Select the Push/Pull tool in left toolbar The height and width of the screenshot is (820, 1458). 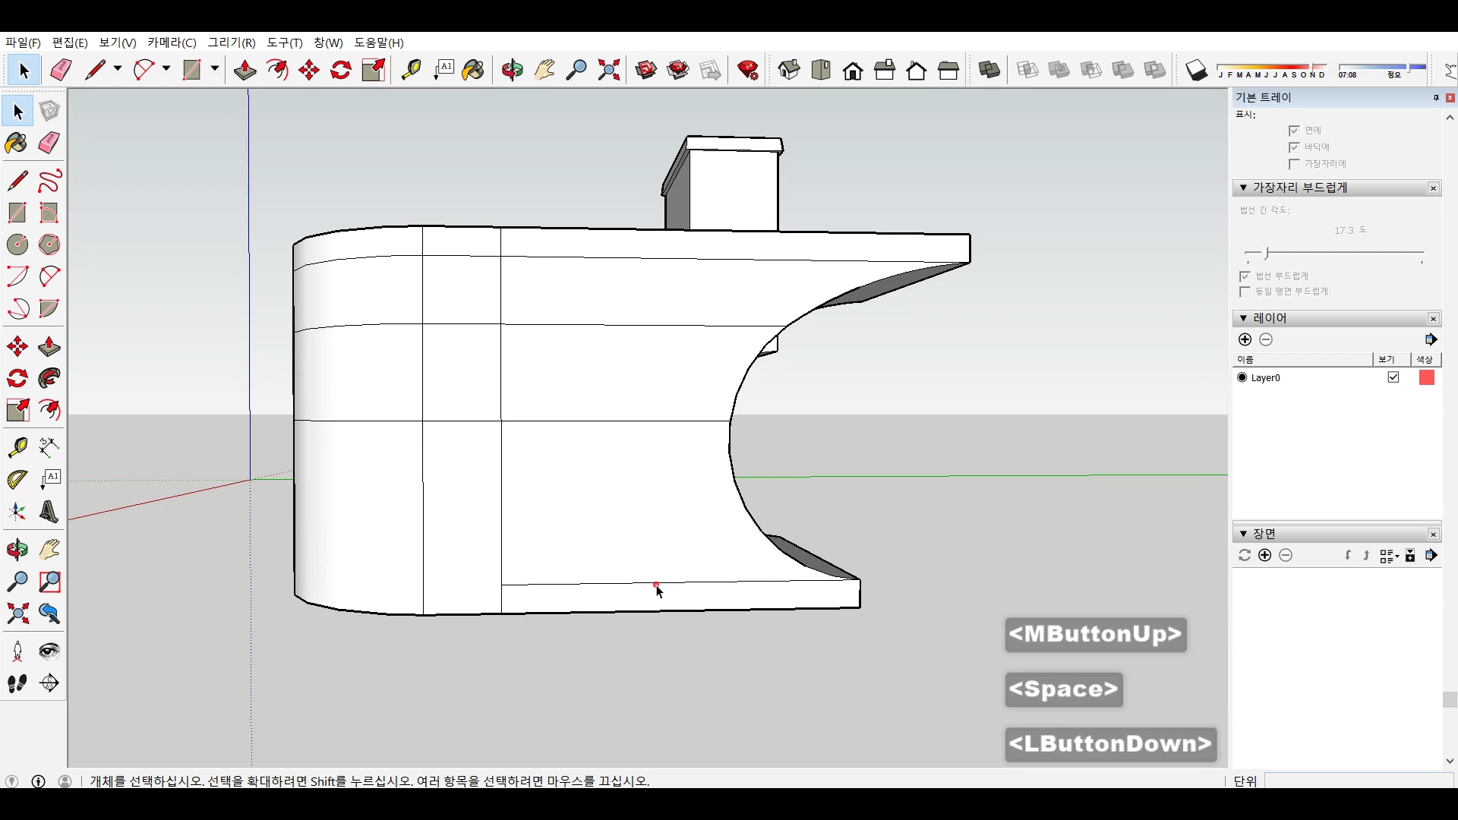click(49, 347)
